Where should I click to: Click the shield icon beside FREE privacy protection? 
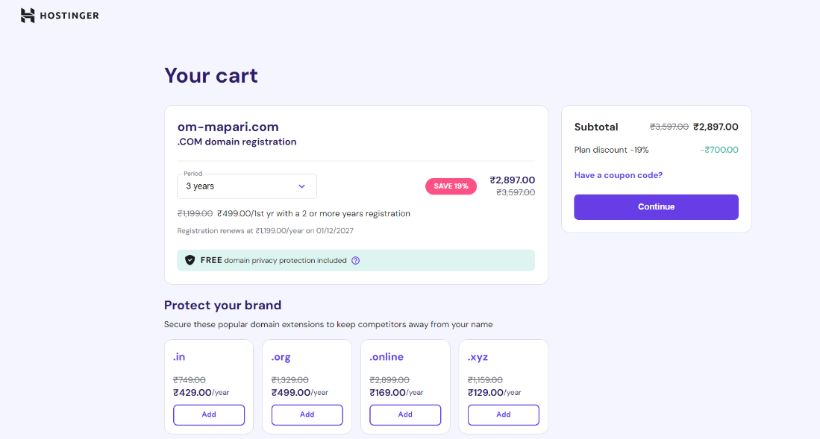(x=190, y=260)
